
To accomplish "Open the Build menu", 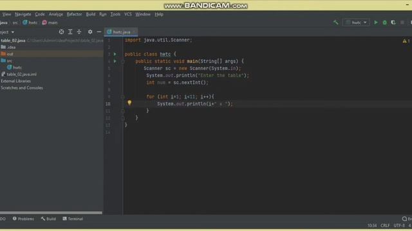I will [91, 14].
